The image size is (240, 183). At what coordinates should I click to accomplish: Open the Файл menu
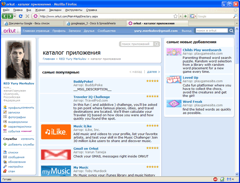click(x=6, y=10)
